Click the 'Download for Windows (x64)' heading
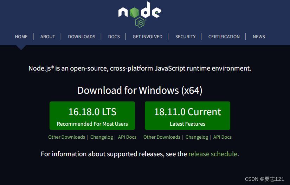 click(x=140, y=91)
